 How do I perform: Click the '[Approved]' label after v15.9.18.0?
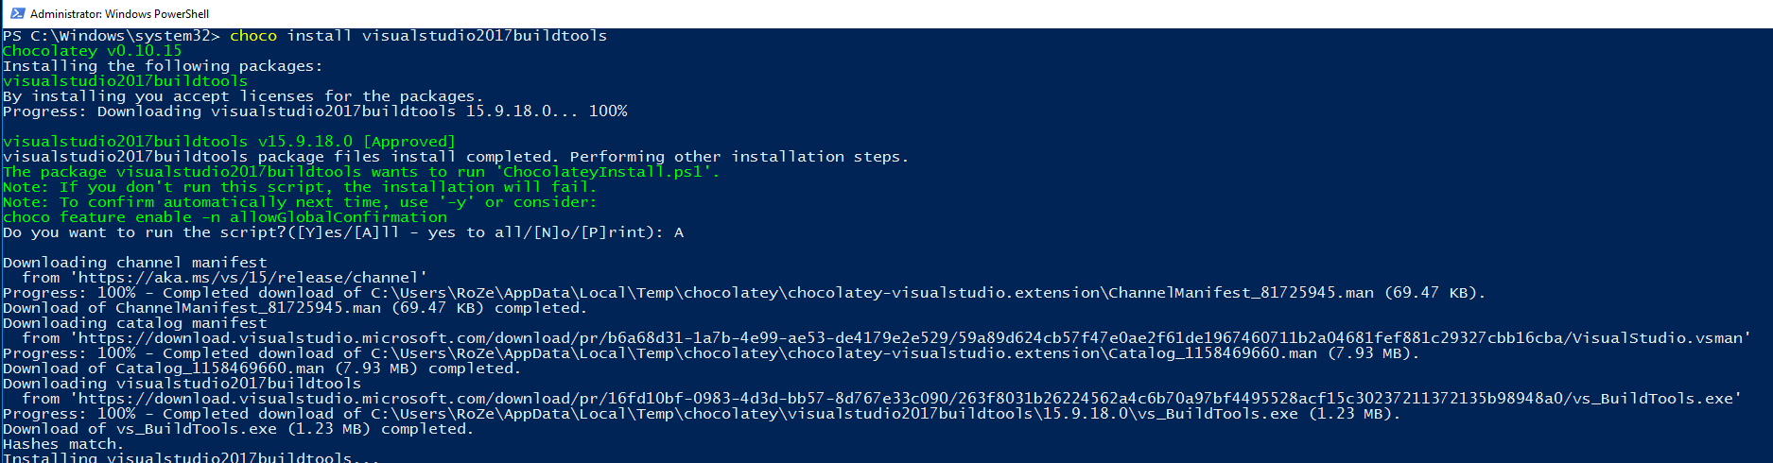(x=408, y=142)
